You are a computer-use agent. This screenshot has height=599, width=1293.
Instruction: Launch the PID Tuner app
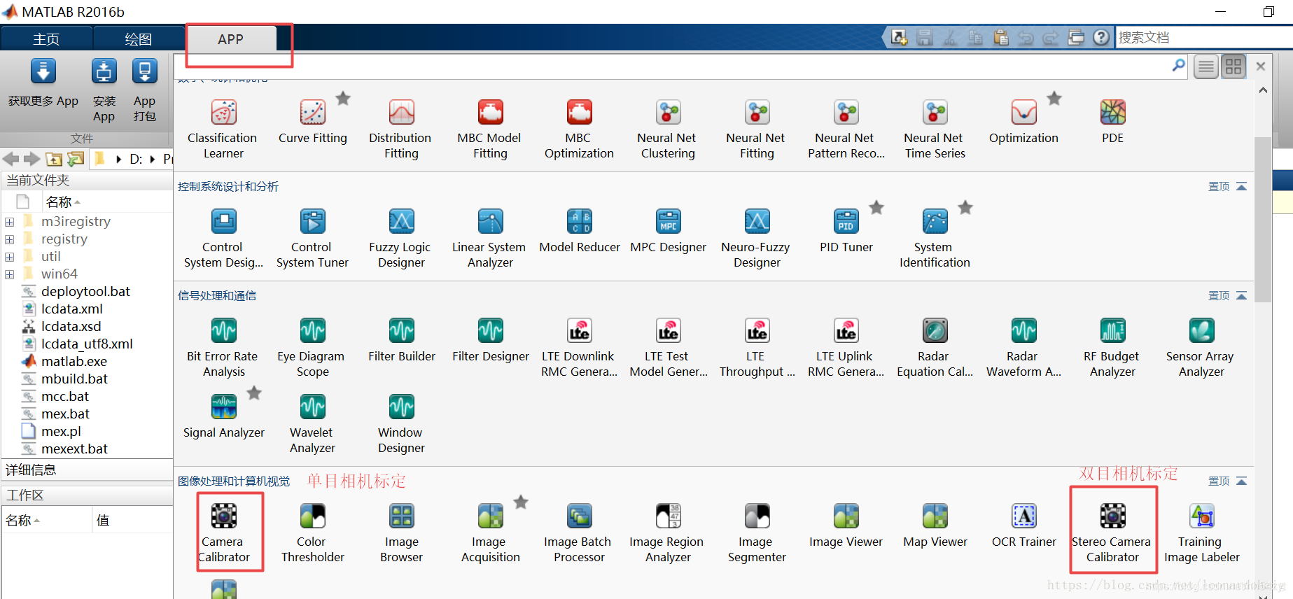coord(846,232)
